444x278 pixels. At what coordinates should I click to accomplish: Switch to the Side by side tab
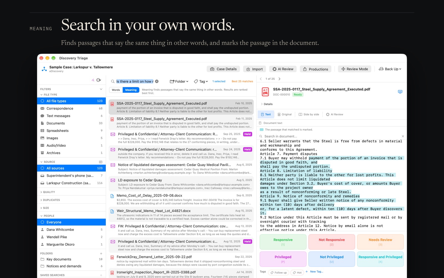(x=309, y=114)
